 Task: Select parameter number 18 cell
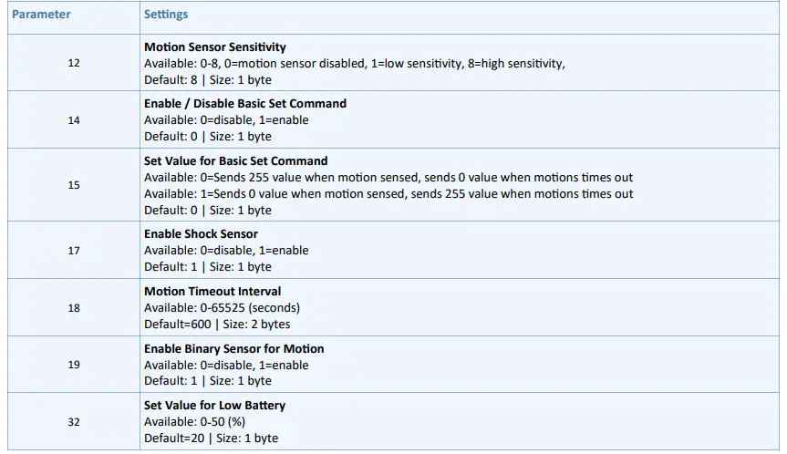74,308
